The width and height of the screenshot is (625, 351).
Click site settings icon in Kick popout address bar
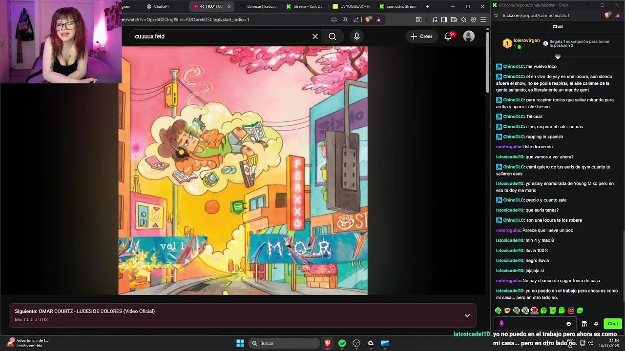496,15
